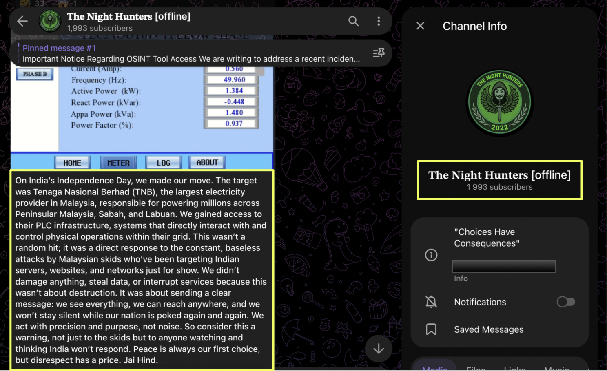
Task: Toggle the Notifications switch
Action: tap(566, 302)
